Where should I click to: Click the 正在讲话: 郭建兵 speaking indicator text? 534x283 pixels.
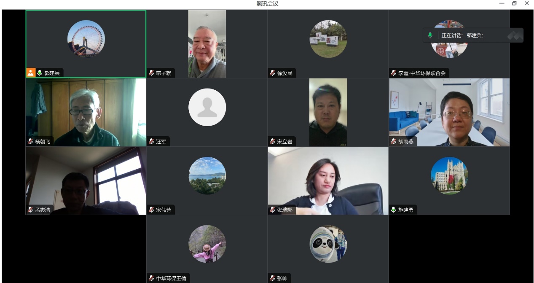point(462,35)
